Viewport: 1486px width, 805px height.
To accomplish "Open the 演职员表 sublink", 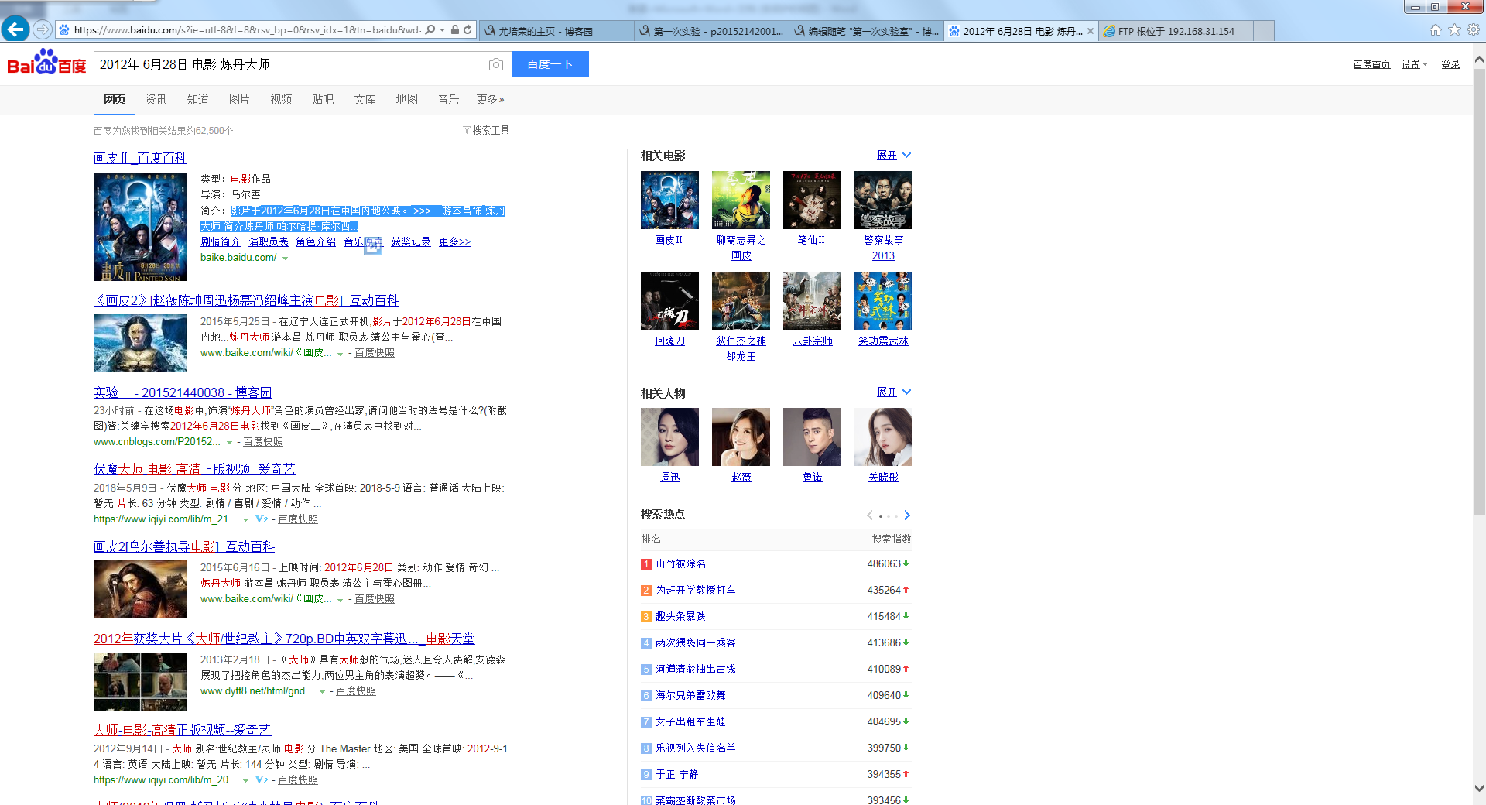I will (x=268, y=242).
